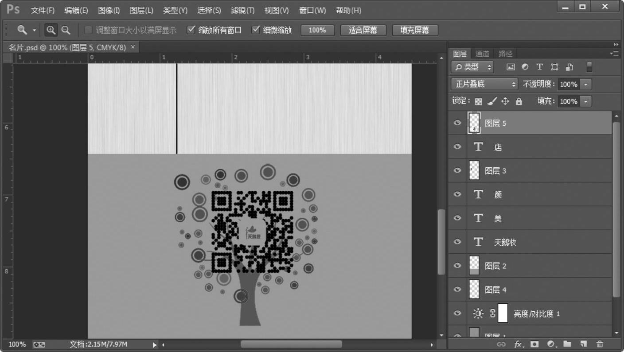Click the status bar preview icon beside 100%
The height and width of the screenshot is (352, 624).
(x=39, y=344)
